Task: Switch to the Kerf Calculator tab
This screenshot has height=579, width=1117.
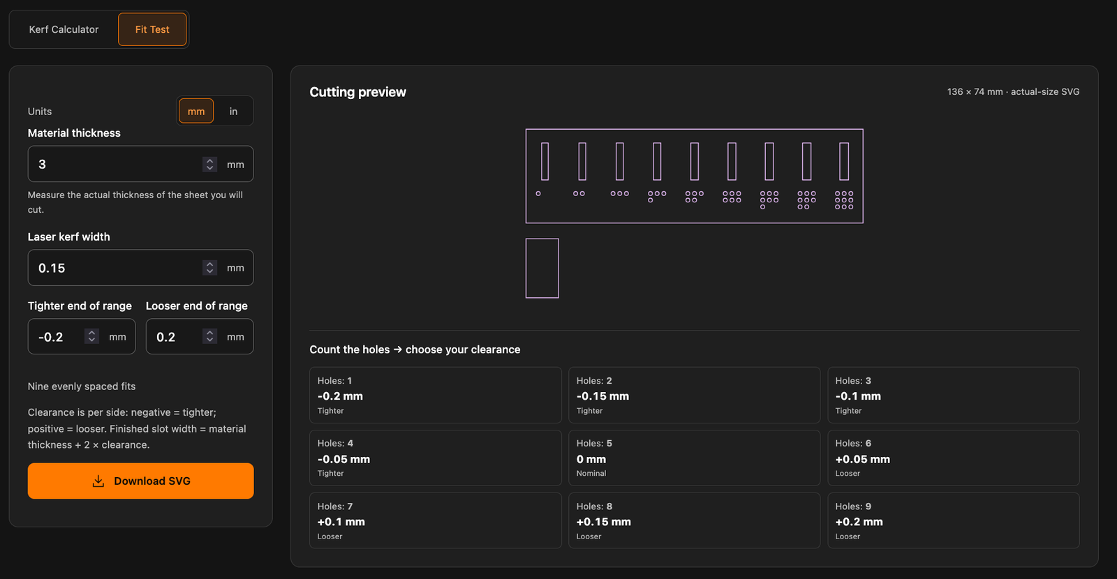Action: (x=64, y=29)
